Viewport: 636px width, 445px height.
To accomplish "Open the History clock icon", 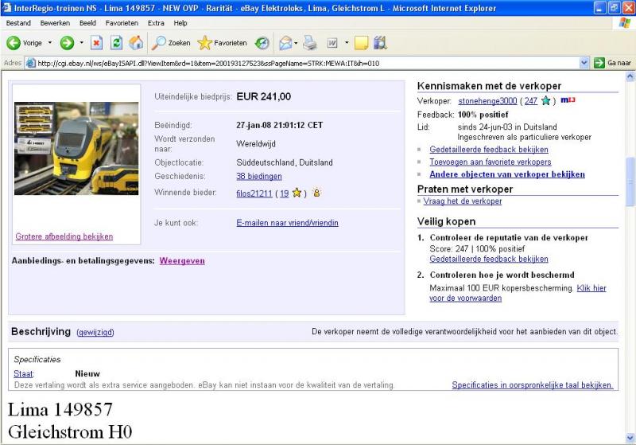I will pyautogui.click(x=262, y=43).
